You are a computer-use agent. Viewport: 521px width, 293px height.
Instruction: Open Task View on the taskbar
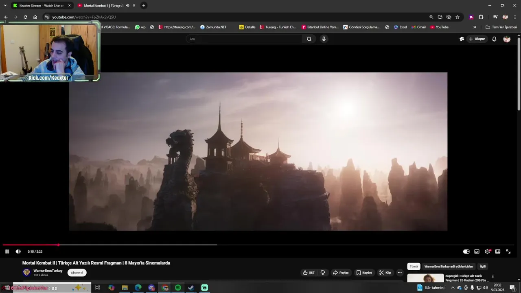click(x=98, y=288)
